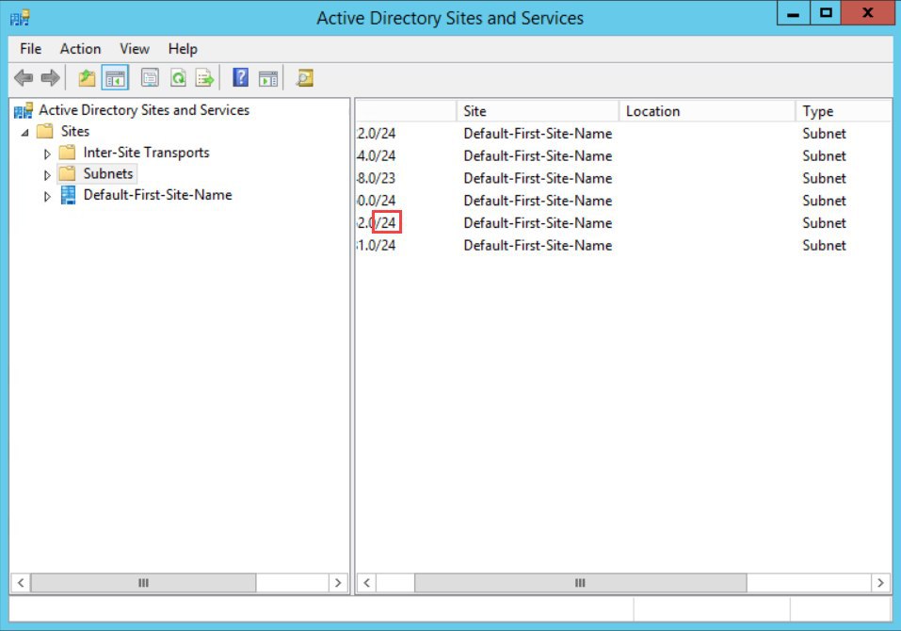Select the subnet row ending 1.0/24
The height and width of the screenshot is (631, 901).
(623, 246)
